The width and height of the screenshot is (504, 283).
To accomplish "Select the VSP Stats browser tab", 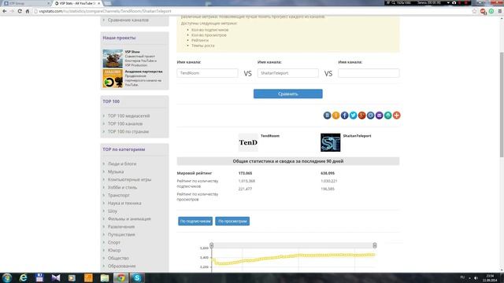I will 77,3.
